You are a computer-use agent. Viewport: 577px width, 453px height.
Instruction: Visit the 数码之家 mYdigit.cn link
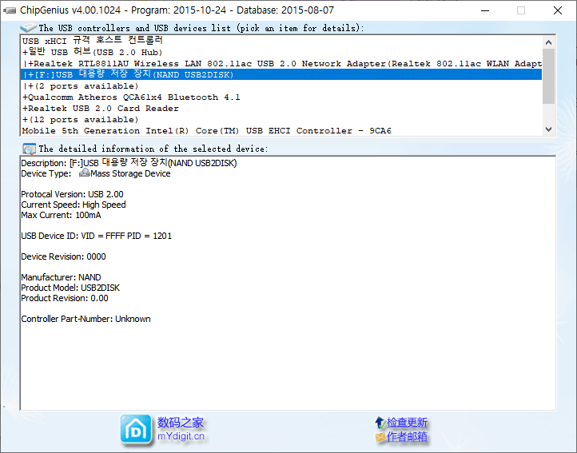[181, 429]
